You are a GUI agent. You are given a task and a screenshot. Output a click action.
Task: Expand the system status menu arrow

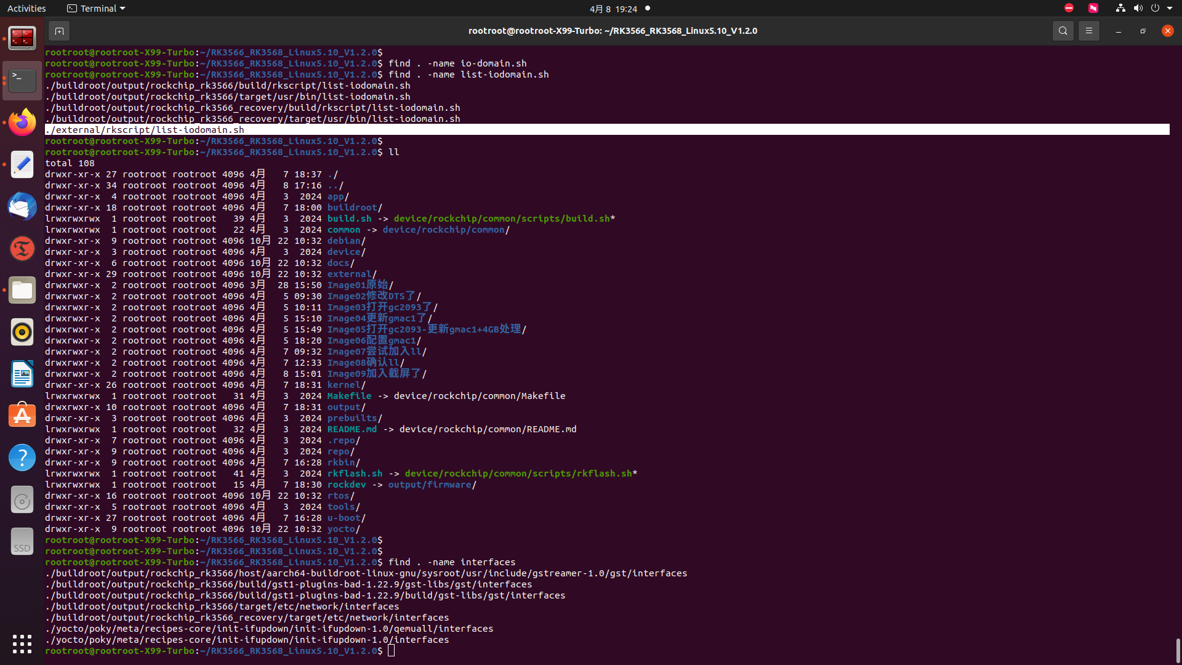tap(1170, 9)
